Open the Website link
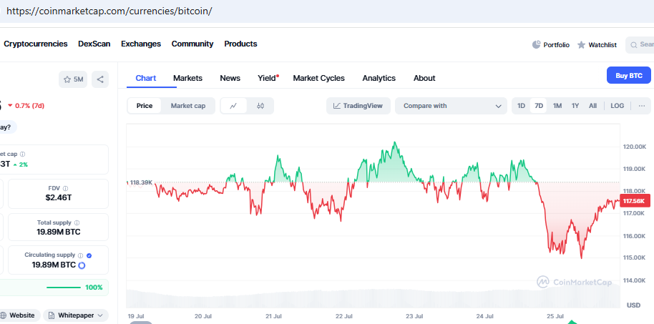The height and width of the screenshot is (324, 654). coord(19,315)
